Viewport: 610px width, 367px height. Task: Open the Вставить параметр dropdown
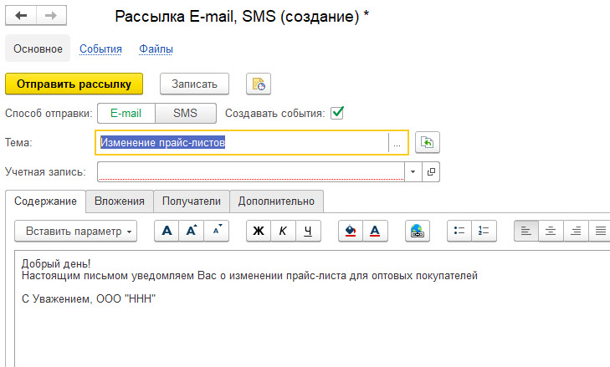[76, 231]
